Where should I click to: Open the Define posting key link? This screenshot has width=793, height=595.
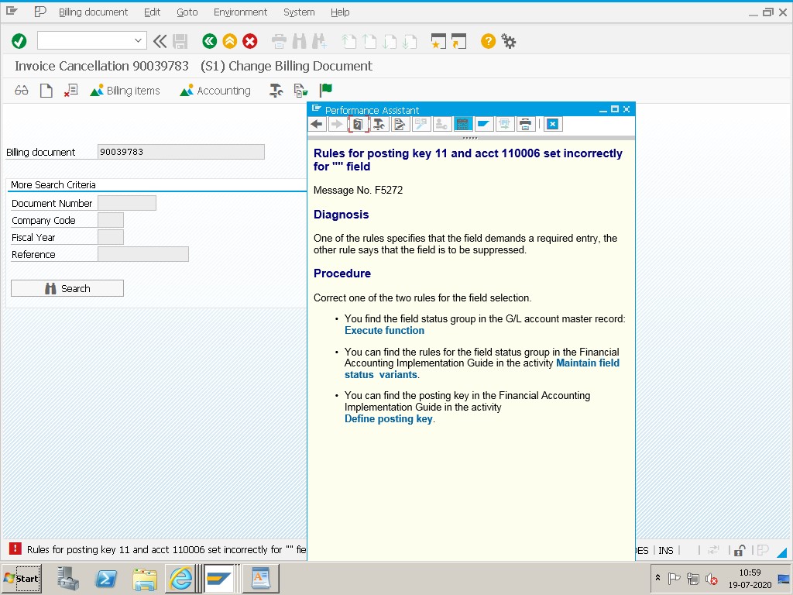point(389,419)
